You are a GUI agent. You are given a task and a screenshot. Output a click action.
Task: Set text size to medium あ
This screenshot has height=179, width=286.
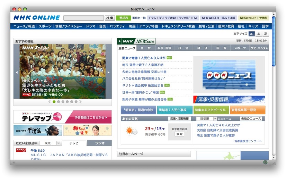click(x=258, y=34)
